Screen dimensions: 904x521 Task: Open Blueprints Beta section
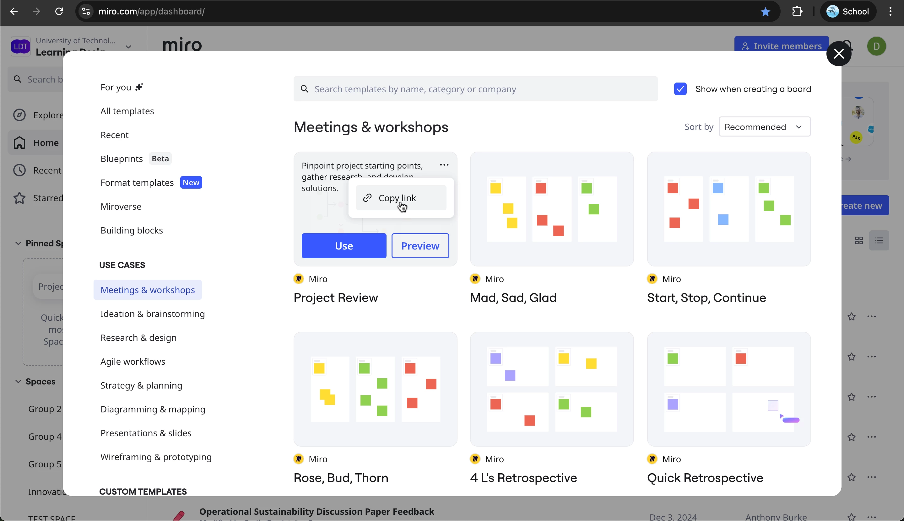pyautogui.click(x=136, y=159)
